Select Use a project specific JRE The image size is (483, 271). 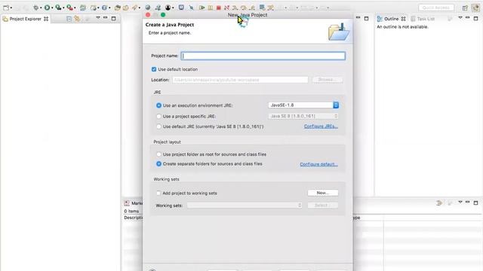(x=158, y=117)
